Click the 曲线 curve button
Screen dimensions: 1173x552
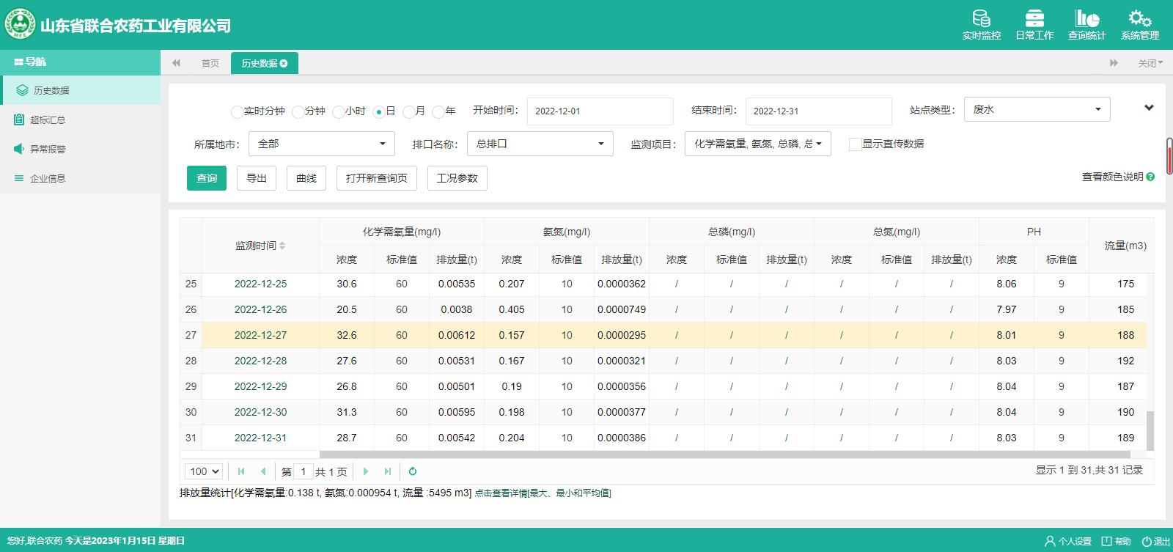[306, 178]
